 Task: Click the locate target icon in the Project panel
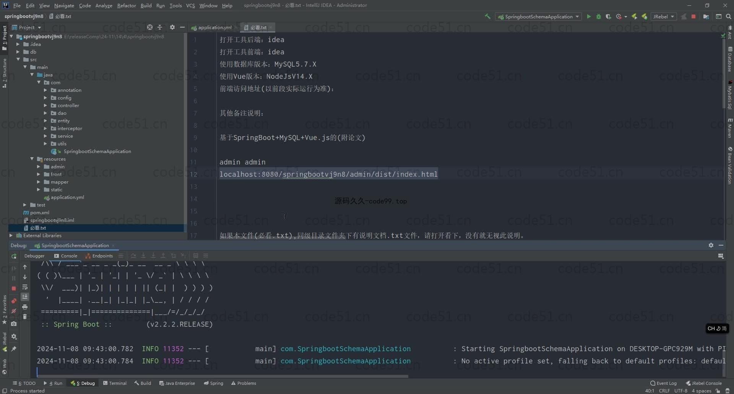click(150, 27)
